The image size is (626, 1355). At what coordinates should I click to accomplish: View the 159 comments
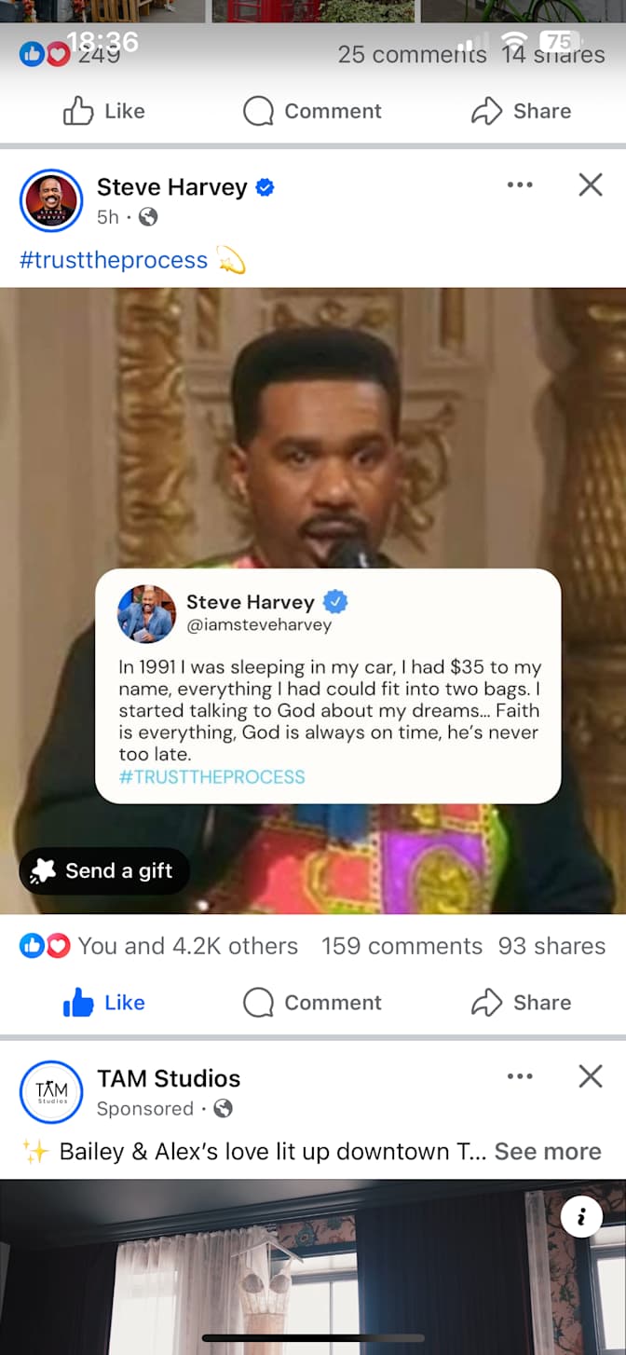[x=401, y=946]
